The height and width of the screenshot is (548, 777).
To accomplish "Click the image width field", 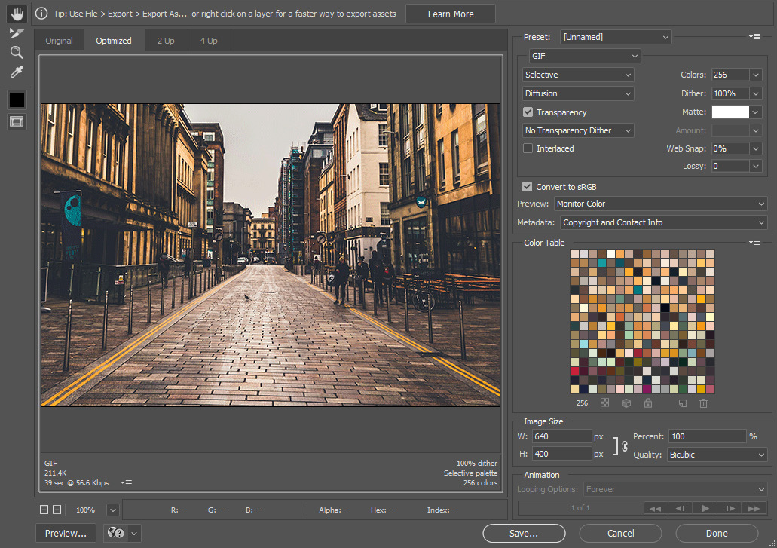I will click(x=562, y=436).
